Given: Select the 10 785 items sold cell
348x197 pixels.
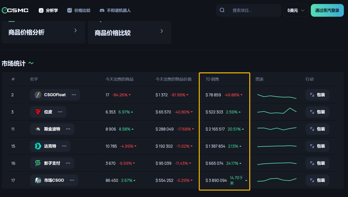Looking at the screenshot, I should point(111,146).
